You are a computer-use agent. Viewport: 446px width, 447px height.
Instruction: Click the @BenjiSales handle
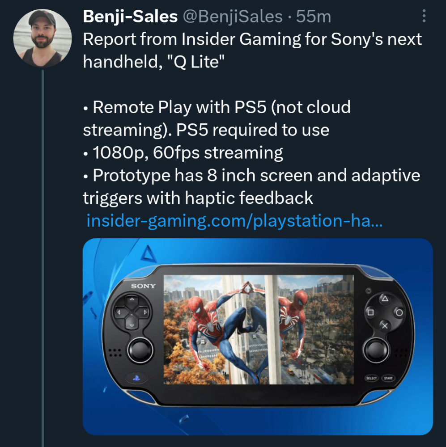point(232,17)
